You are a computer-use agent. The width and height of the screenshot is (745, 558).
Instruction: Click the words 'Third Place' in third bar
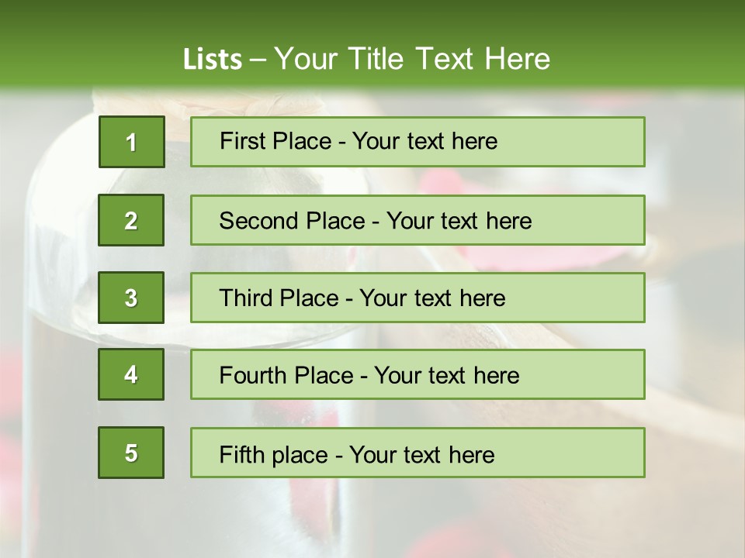pos(279,298)
